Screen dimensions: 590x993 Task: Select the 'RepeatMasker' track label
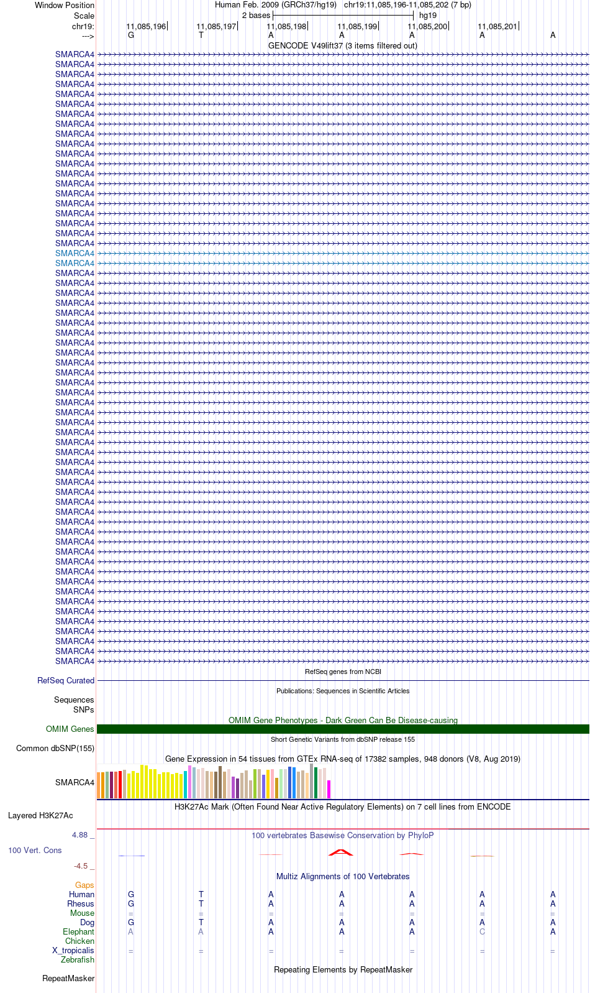[x=68, y=979]
